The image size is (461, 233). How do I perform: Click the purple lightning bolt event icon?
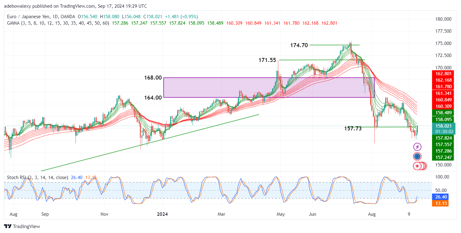click(417, 147)
